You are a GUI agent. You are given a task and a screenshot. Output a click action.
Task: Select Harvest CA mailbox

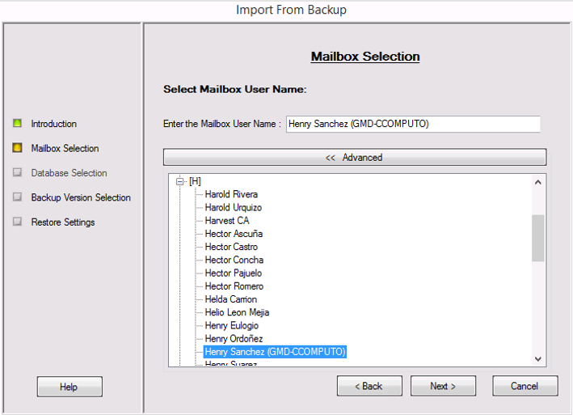point(227,221)
